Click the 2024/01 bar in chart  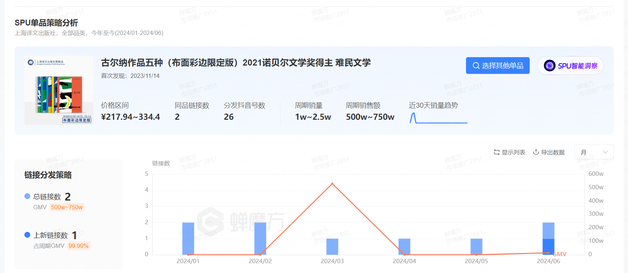click(188, 238)
